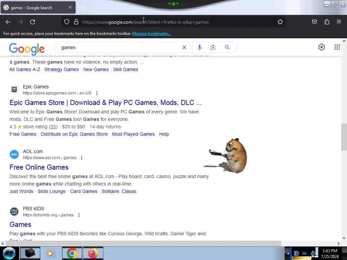Image resolution: width=347 pixels, height=260 pixels.
Task: Open the Slots Lounge sitelink
Action: click(52, 192)
